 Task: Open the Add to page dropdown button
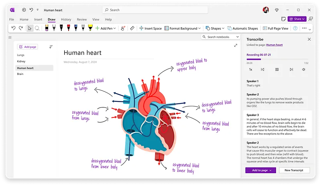pyautogui.click(x=260, y=170)
